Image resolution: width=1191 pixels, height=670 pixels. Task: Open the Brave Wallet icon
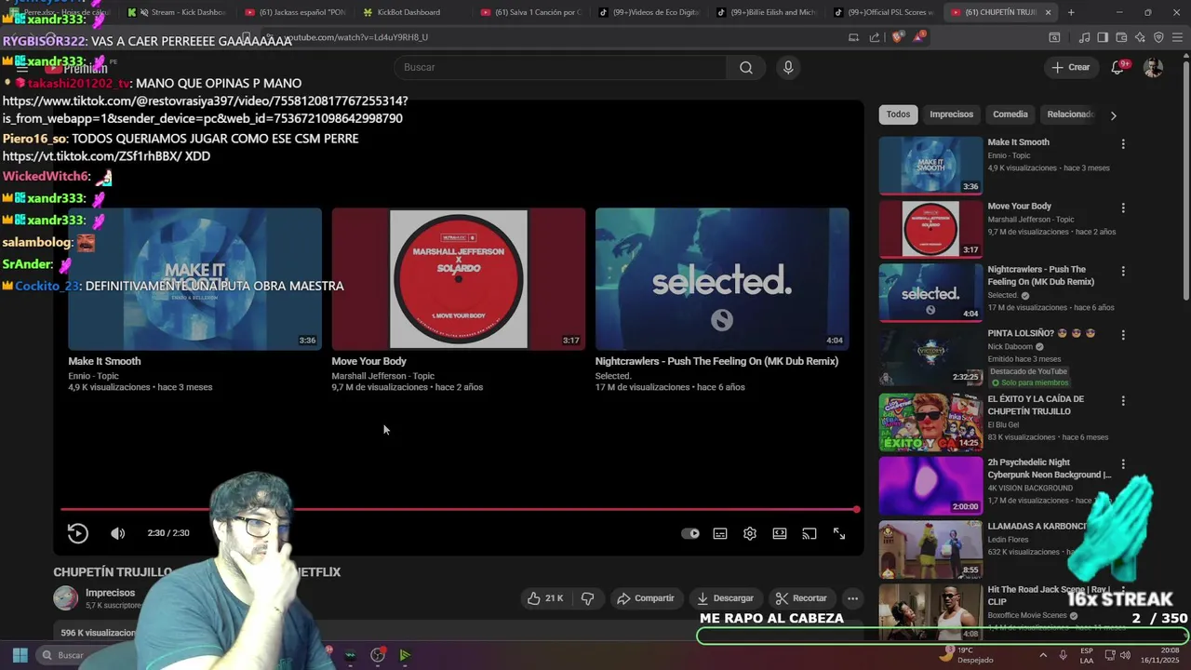[x=1121, y=37]
